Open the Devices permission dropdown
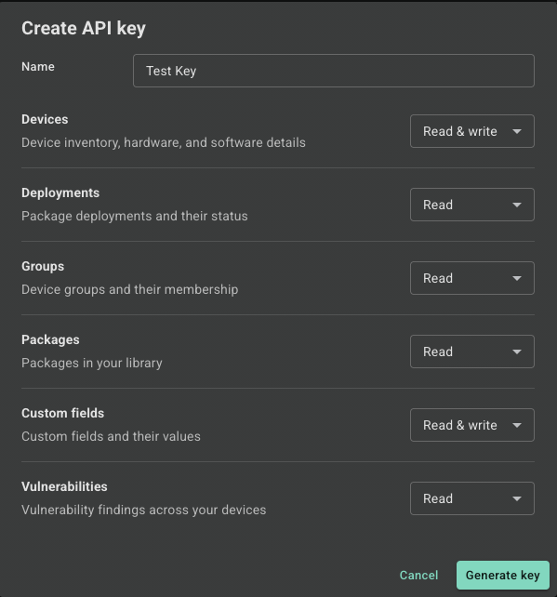Image resolution: width=557 pixels, height=597 pixels. tap(472, 131)
